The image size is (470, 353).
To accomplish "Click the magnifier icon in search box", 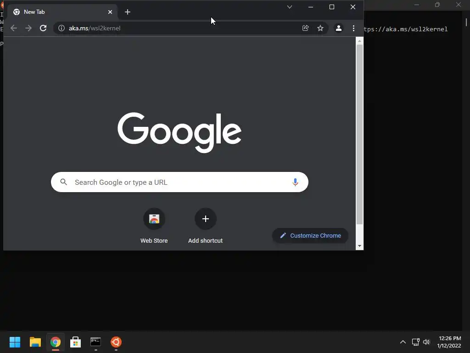I will (x=63, y=182).
